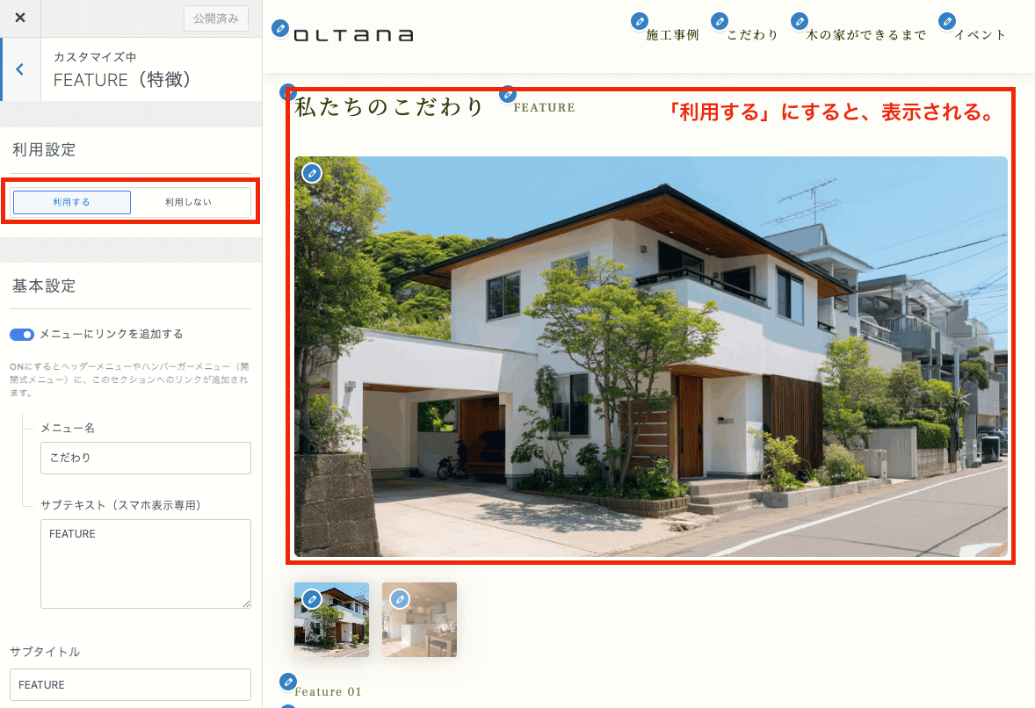Click the OLTANA site logo
1035x708 pixels.
354,35
